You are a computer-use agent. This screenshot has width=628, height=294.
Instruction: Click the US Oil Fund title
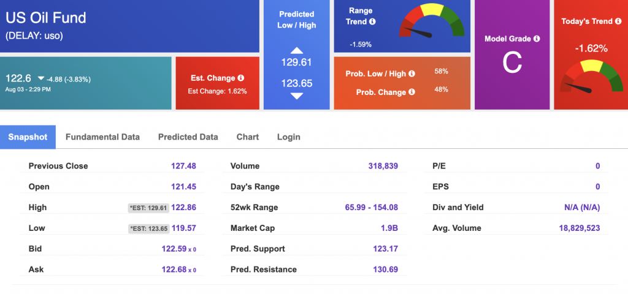coord(45,18)
